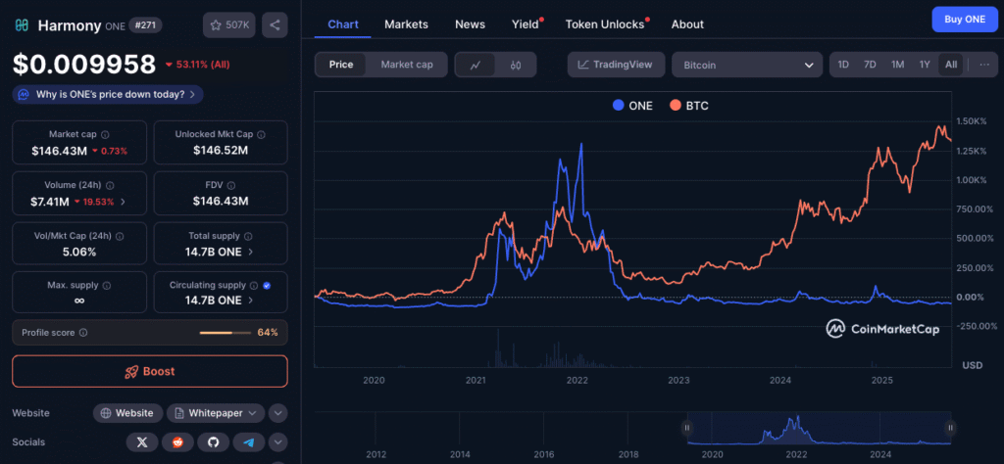1004x464 pixels.
Task: Click the right handle of timeline range slider
Action: click(951, 428)
